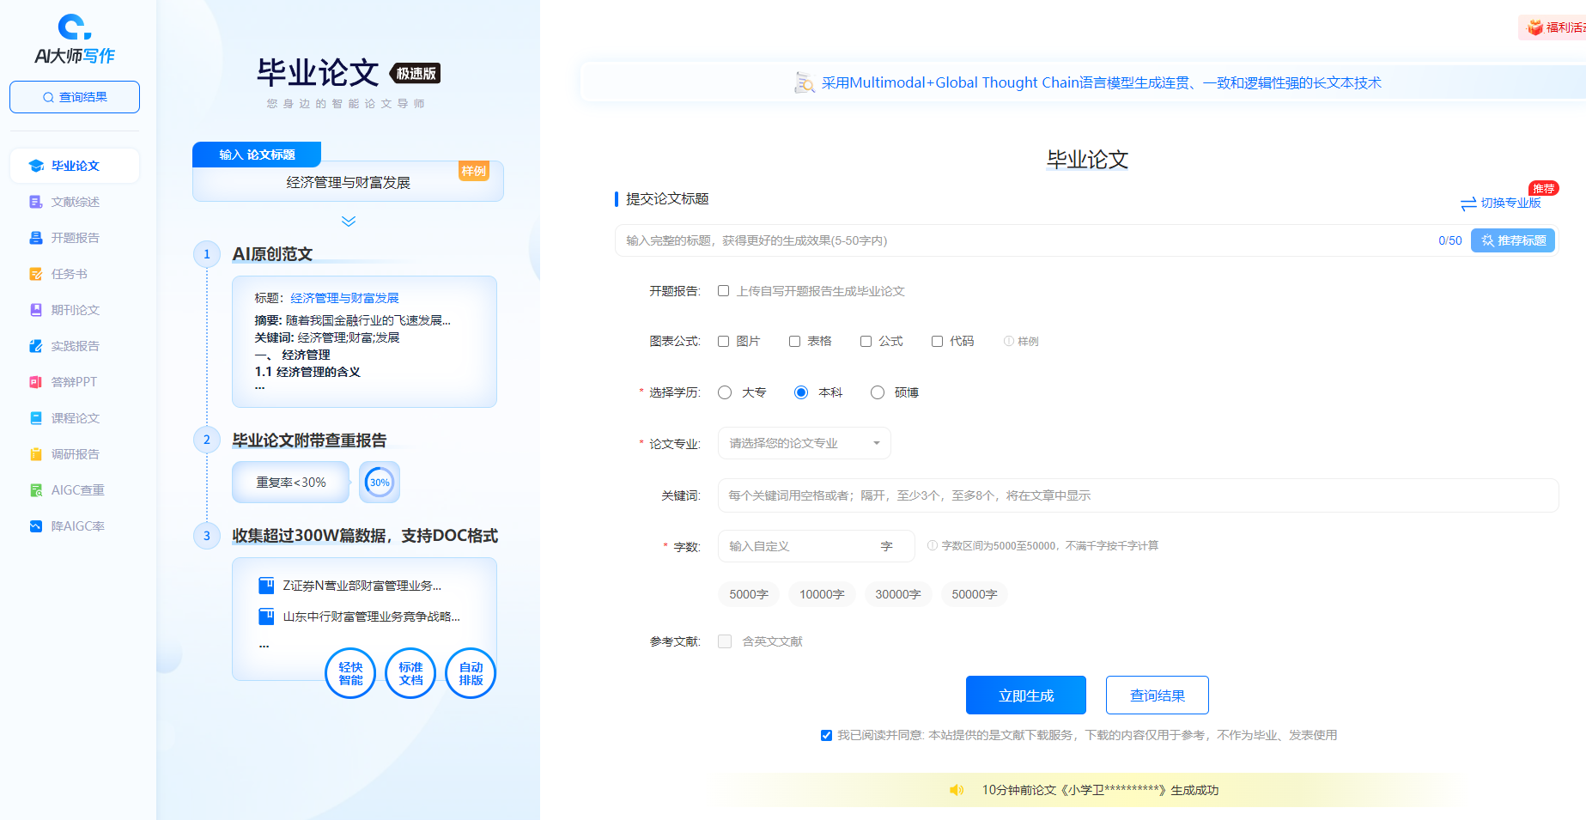Click the 标准文档 round badge
1586x820 pixels.
(x=410, y=673)
